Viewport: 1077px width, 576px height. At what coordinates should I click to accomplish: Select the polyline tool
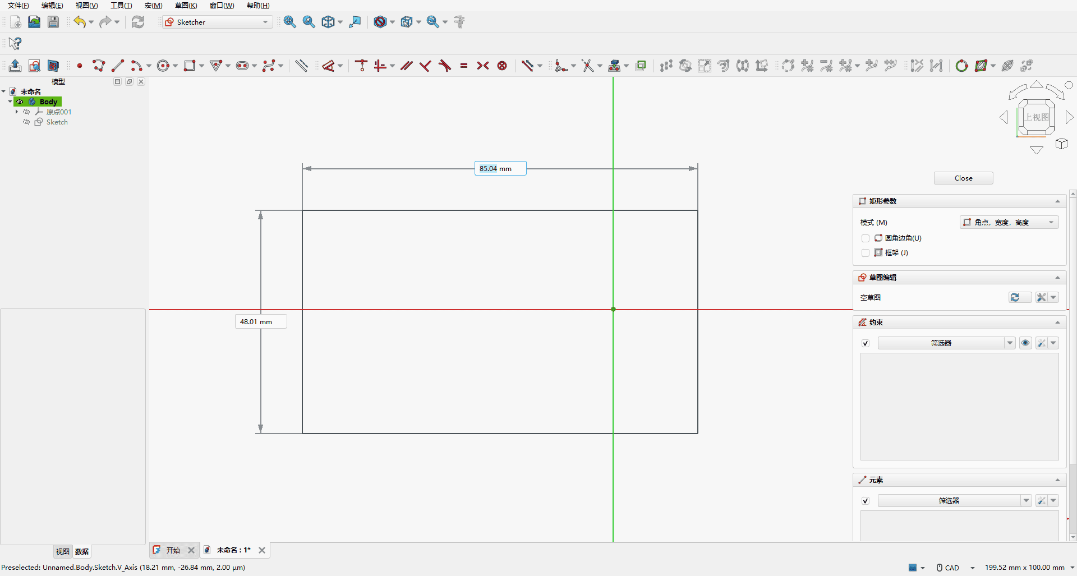[x=99, y=66]
